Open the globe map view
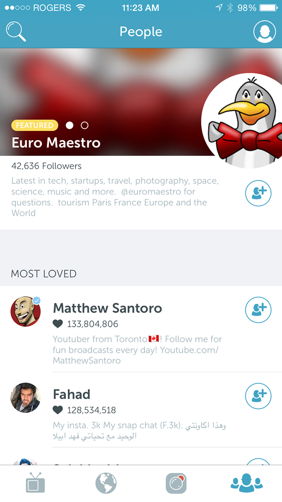The width and height of the screenshot is (282, 502). (x=106, y=483)
